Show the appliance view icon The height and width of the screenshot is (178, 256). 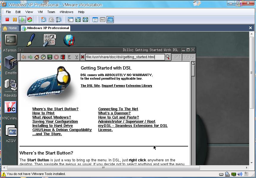(103, 20)
